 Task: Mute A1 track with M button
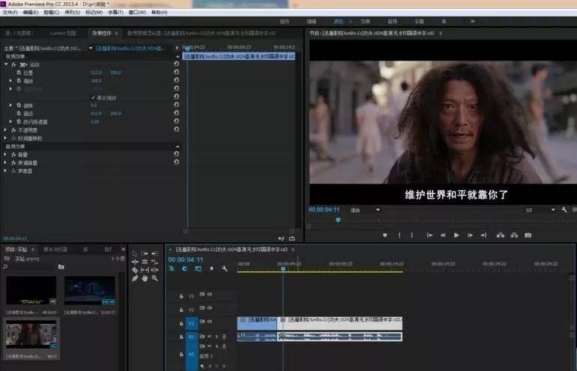point(209,337)
